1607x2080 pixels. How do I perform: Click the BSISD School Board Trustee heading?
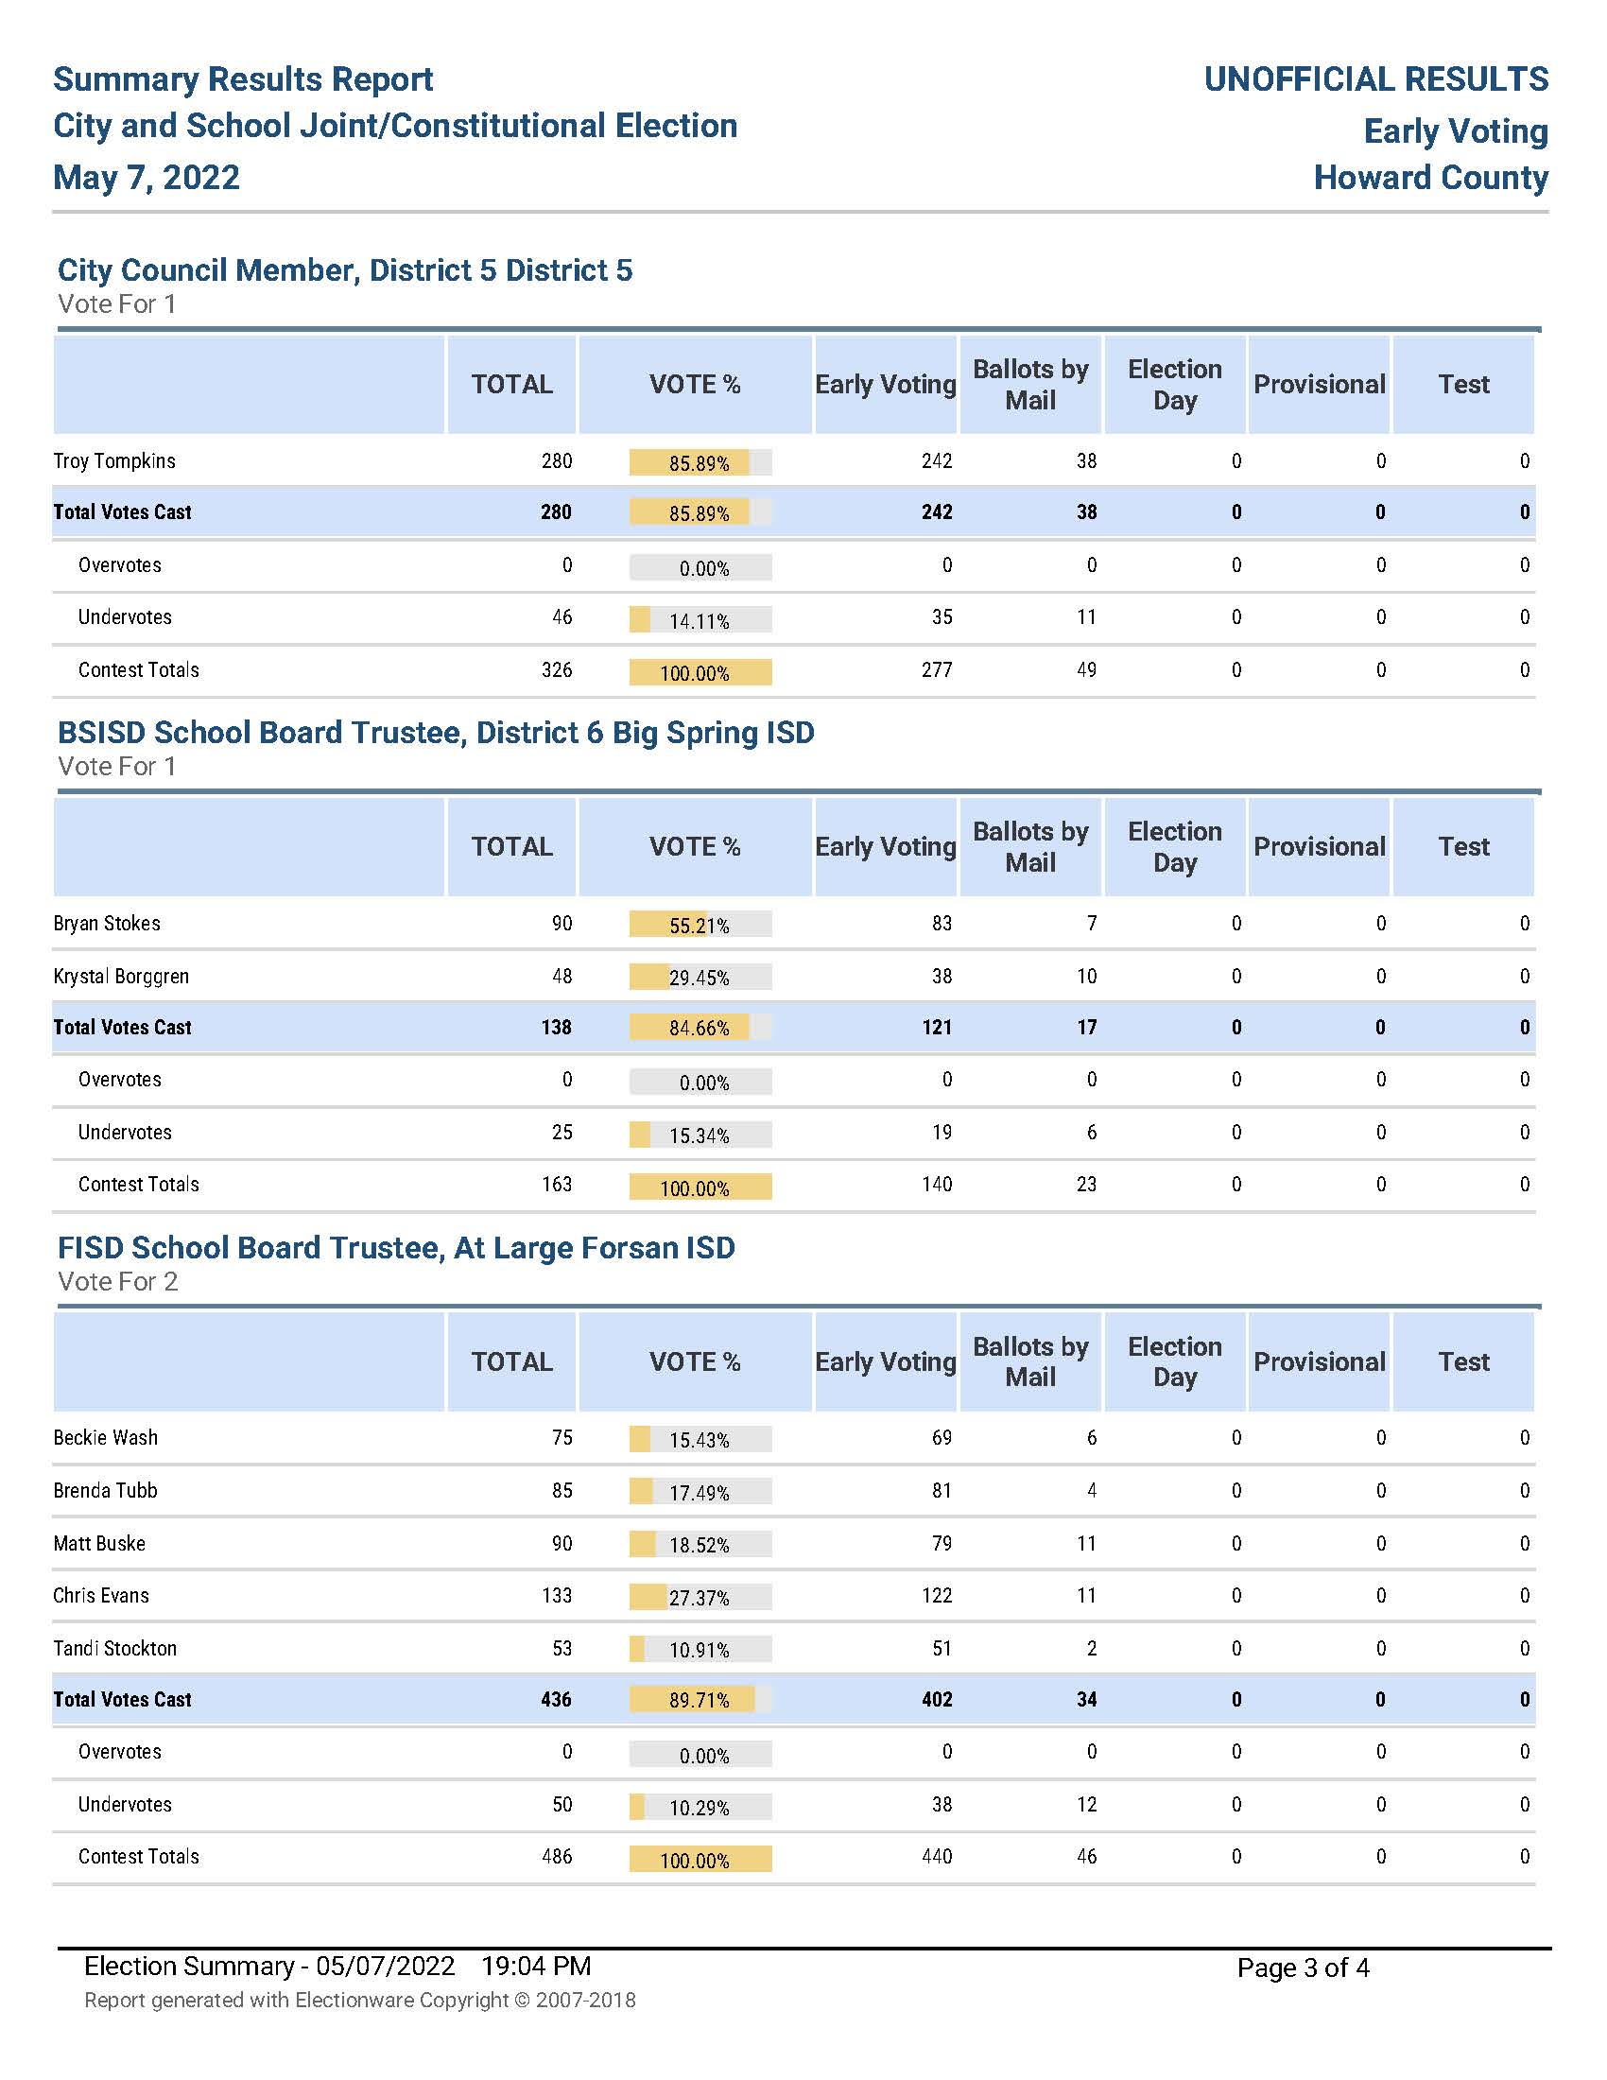(x=435, y=733)
